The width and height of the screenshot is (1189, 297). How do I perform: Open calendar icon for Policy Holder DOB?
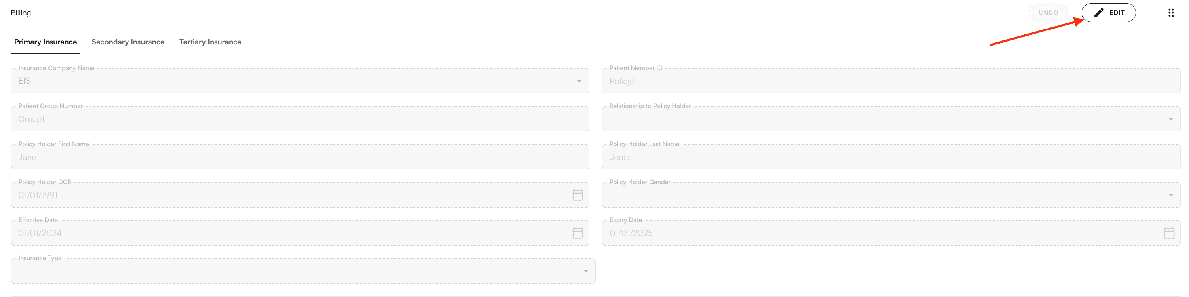(577, 195)
